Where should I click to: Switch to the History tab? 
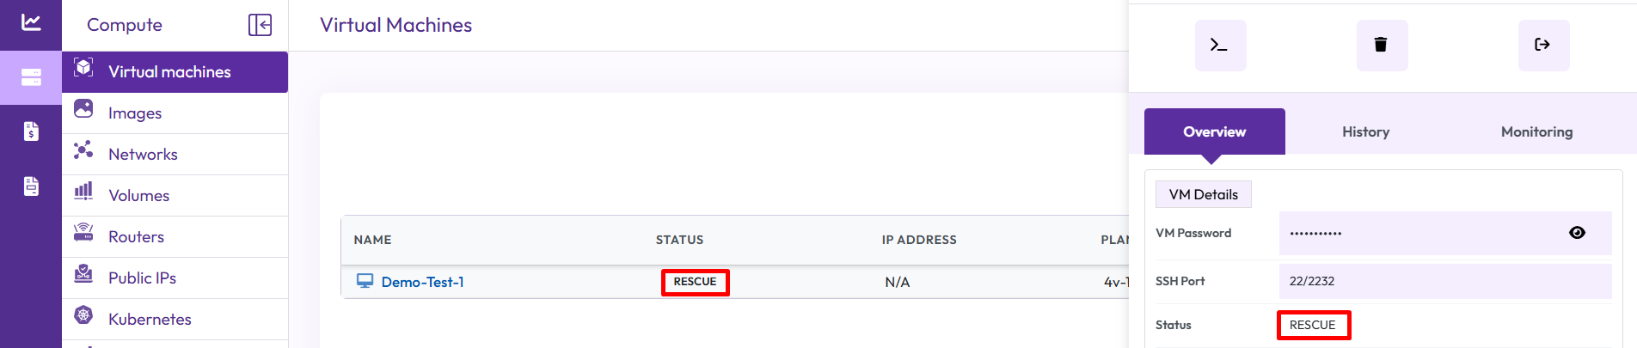1365,131
